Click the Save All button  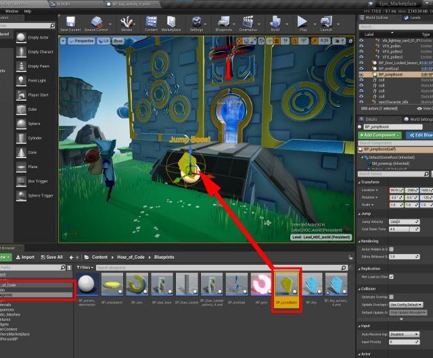point(51,257)
